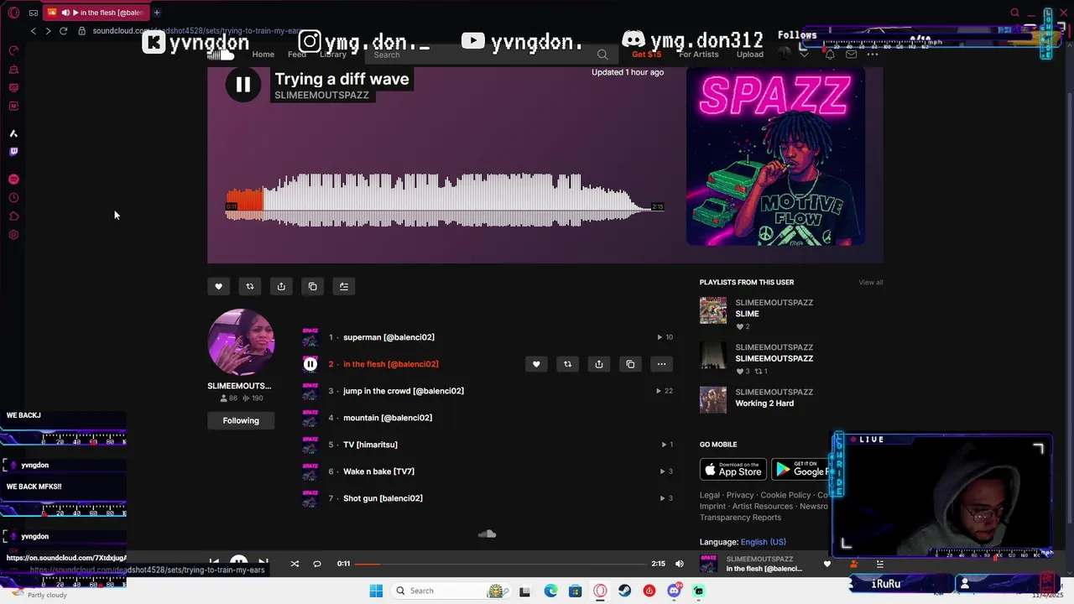
Task: Open Windows Start menu
Action: (x=376, y=591)
